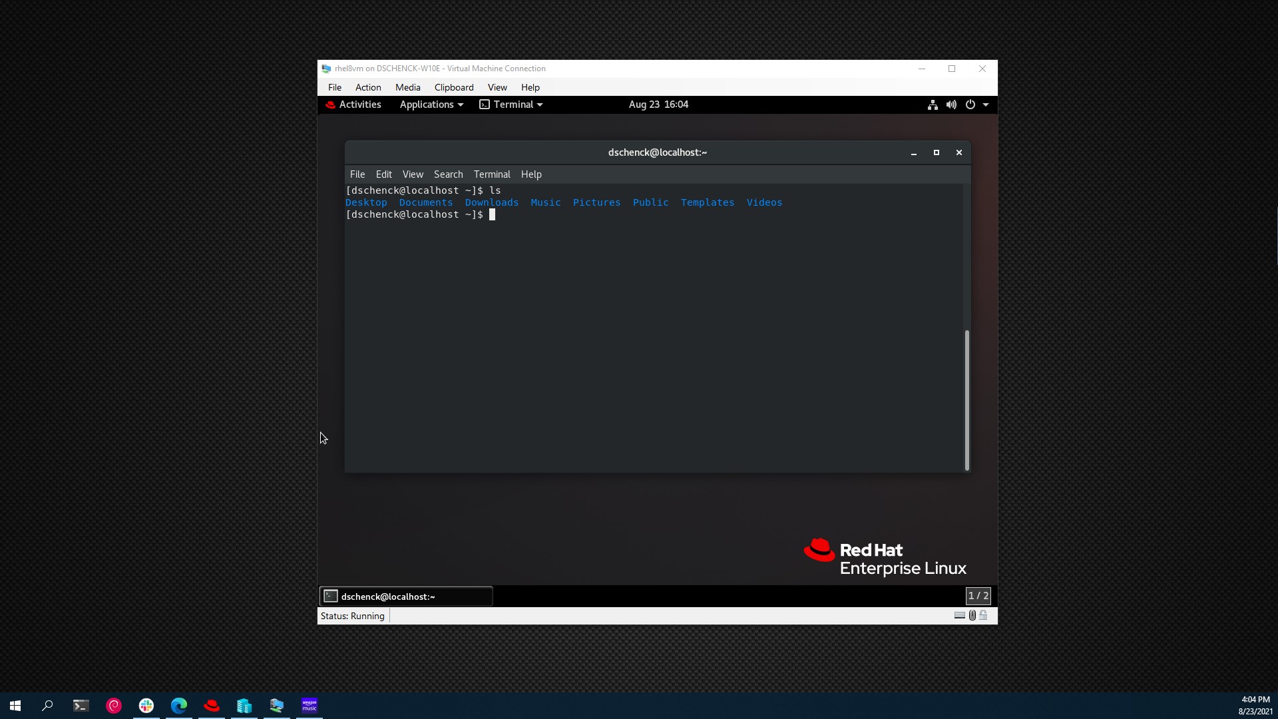The image size is (1278, 719).
Task: Click the Aug 23 clock in the top bar
Action: (x=658, y=105)
